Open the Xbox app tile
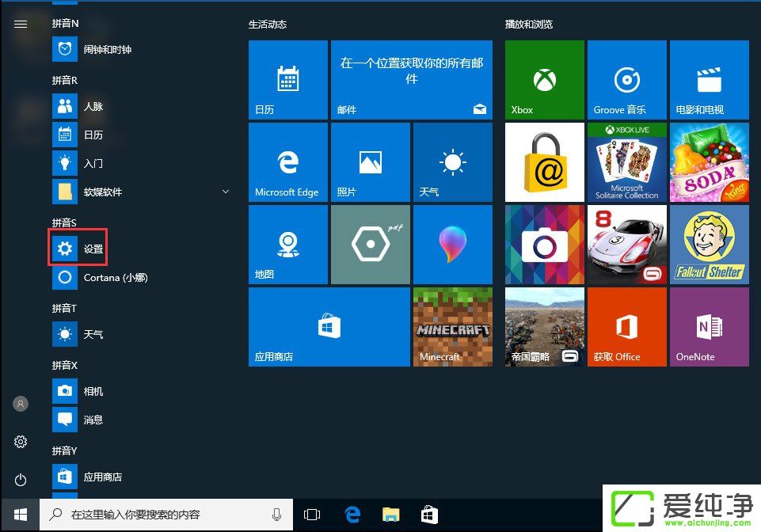 point(544,79)
